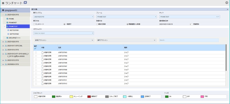Collapse the 20251029.SYS tree node

point(3,15)
